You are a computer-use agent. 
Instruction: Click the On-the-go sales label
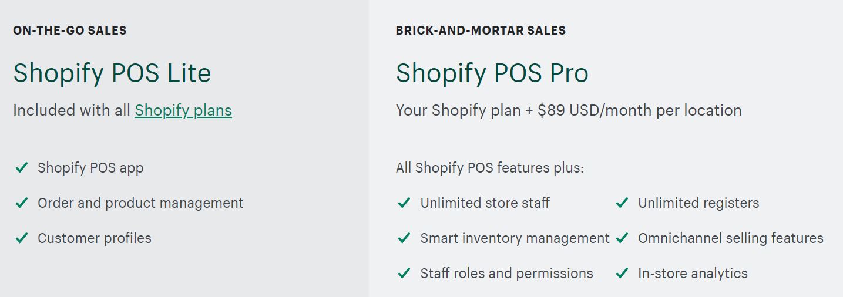click(70, 31)
